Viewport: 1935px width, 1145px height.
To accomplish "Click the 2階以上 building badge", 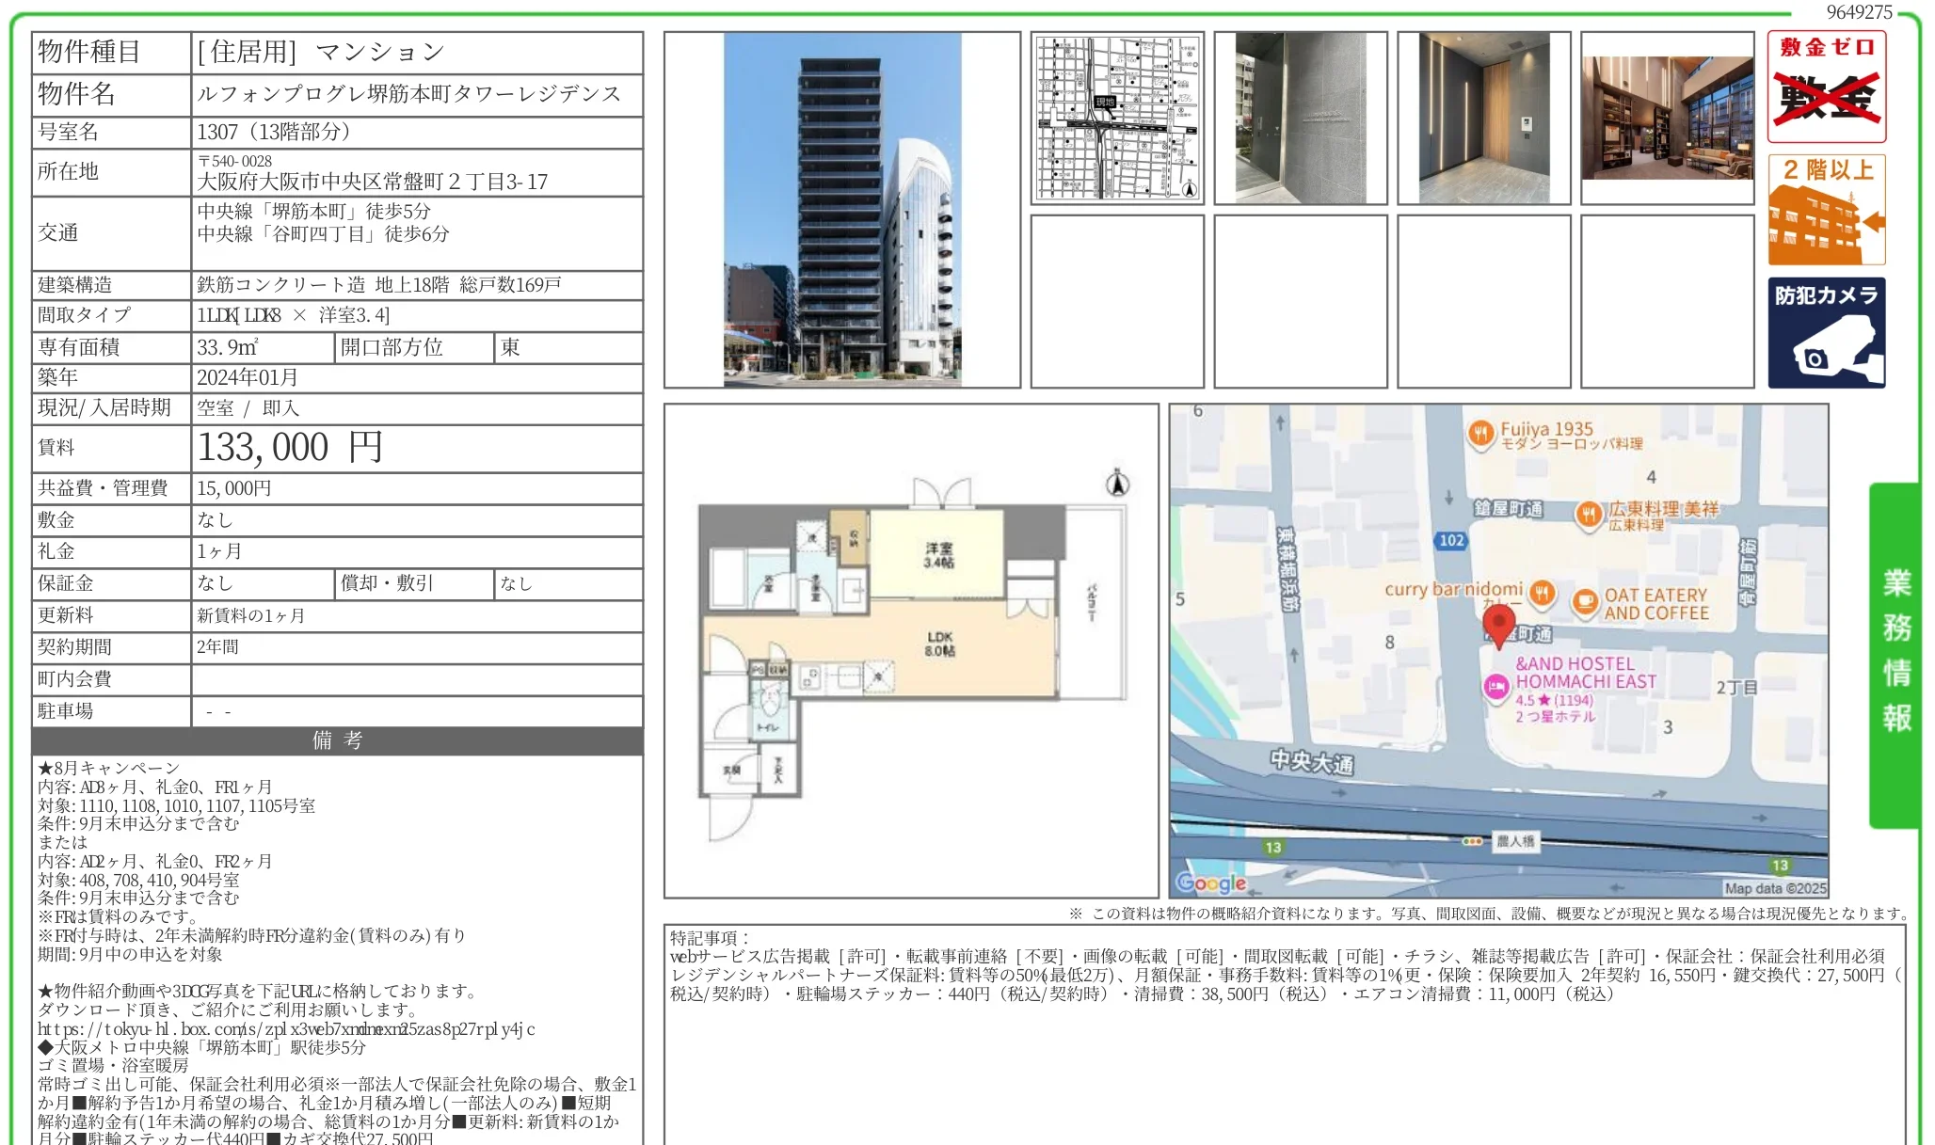I will (1826, 210).
